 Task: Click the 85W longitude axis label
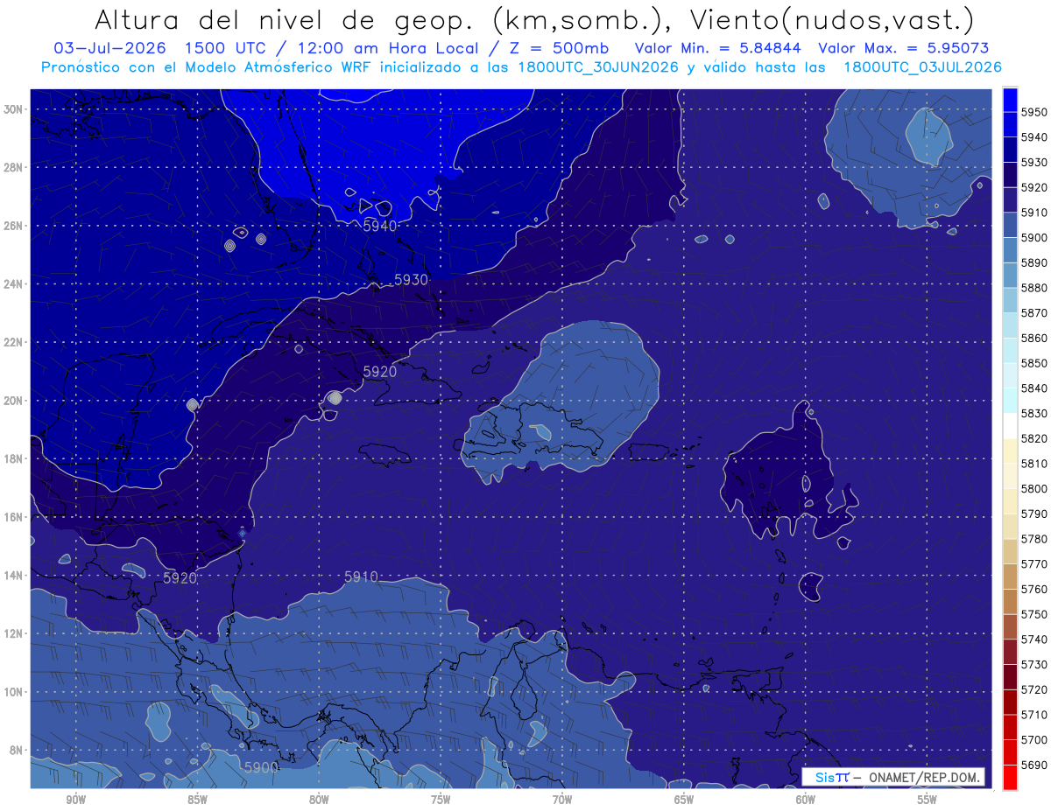(x=197, y=799)
